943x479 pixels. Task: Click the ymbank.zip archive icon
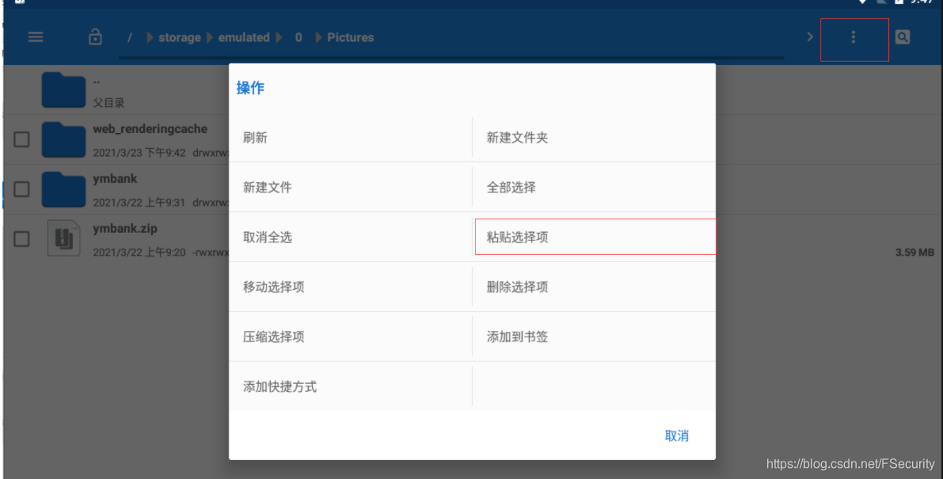click(64, 238)
